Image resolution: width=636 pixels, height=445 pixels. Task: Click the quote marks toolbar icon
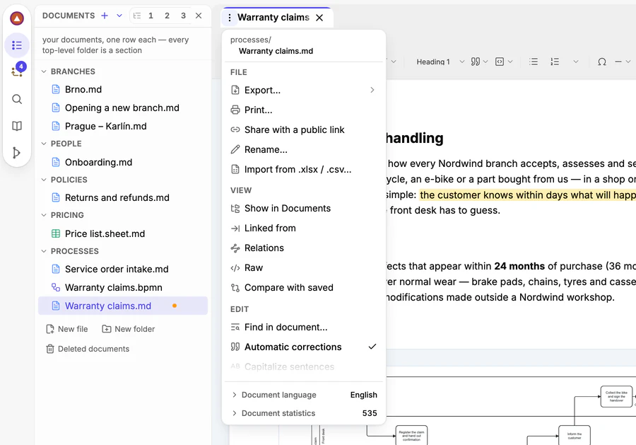coord(476,62)
